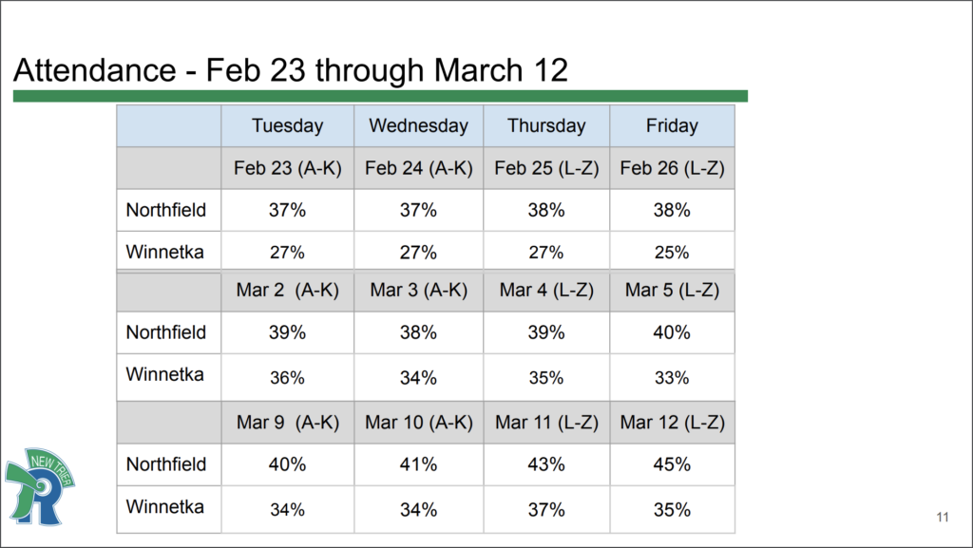Click the 'Mar 4 (L-Z)' date cell

click(546, 291)
